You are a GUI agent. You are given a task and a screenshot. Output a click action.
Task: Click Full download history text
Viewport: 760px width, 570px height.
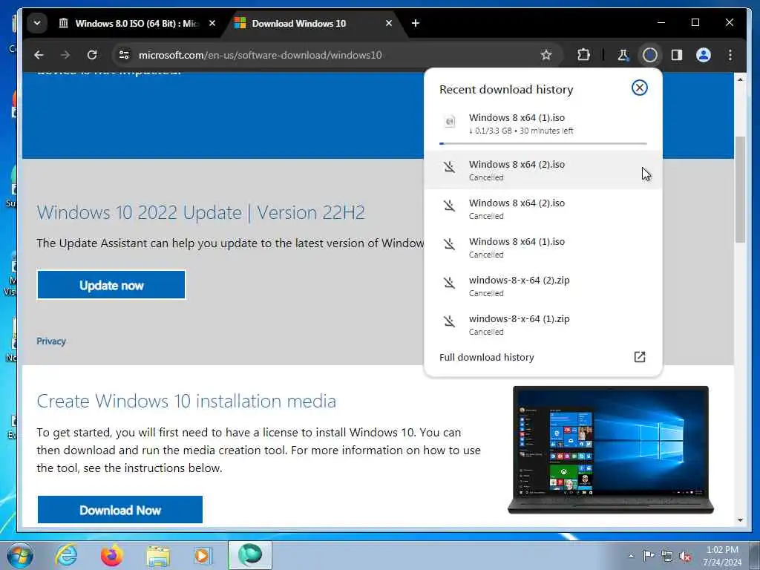(487, 357)
